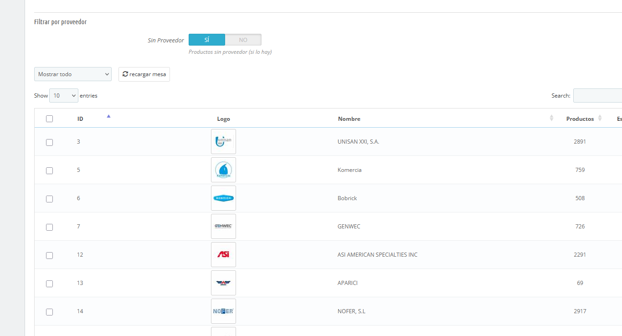This screenshot has height=336, width=622.
Task: Click the Nombre column sort arrows
Action: point(551,119)
